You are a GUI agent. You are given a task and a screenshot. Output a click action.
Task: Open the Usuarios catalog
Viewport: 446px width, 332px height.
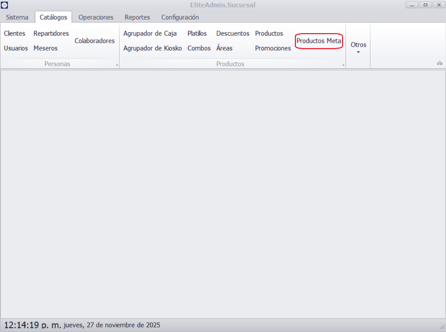coord(16,48)
